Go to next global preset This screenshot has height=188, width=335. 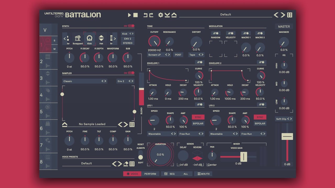tap(283, 15)
